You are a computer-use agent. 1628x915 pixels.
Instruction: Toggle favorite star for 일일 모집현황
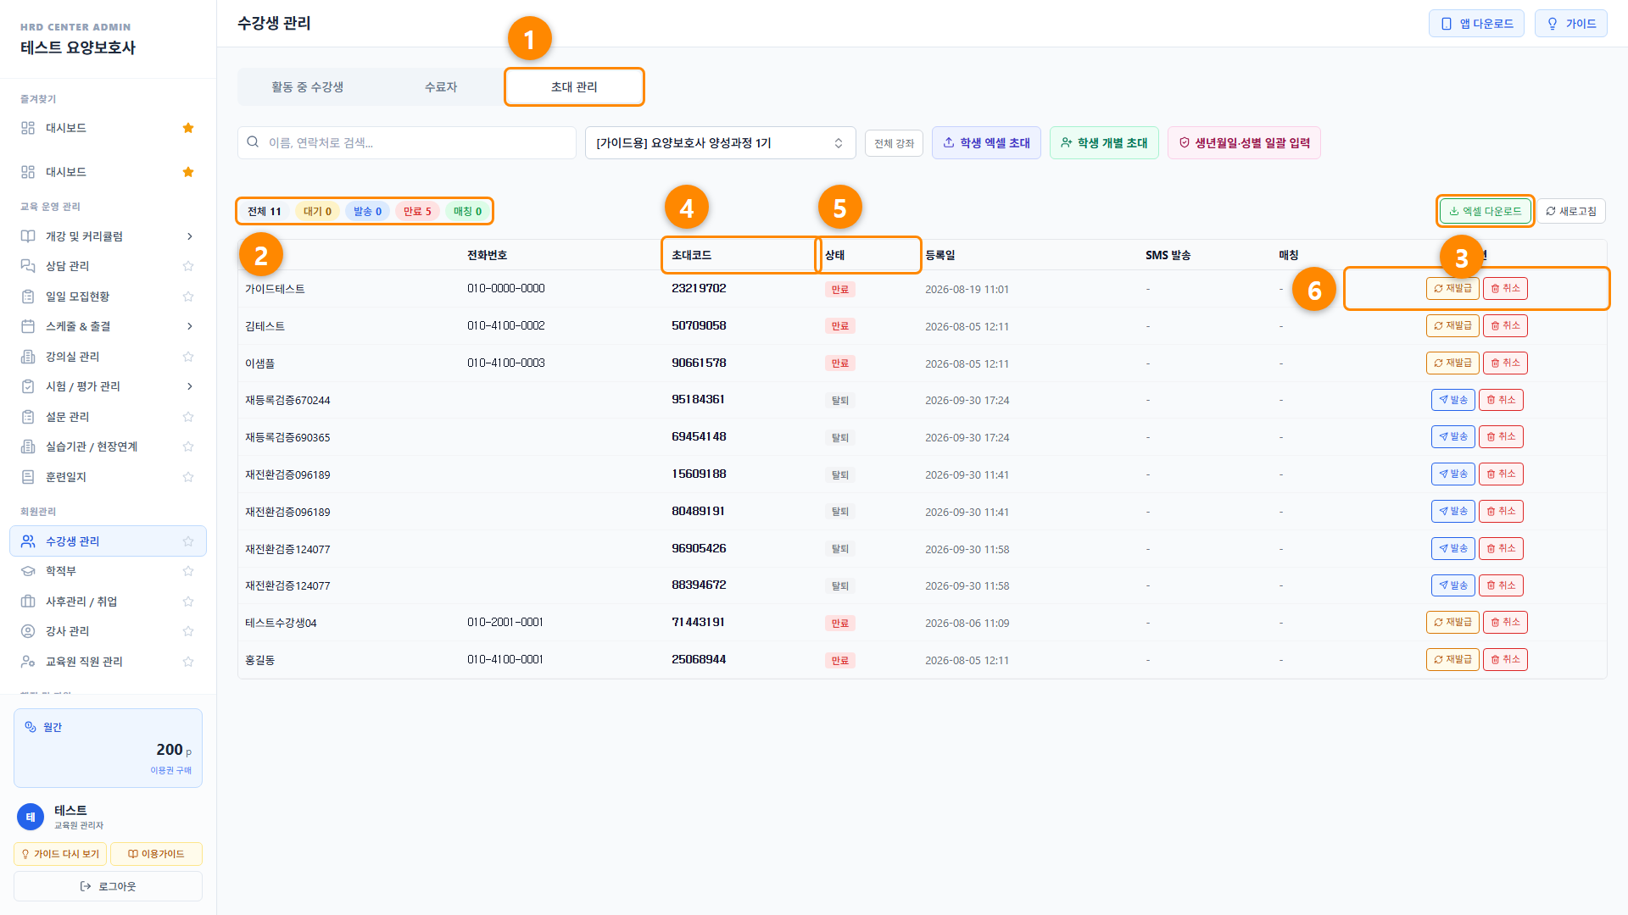coord(188,297)
